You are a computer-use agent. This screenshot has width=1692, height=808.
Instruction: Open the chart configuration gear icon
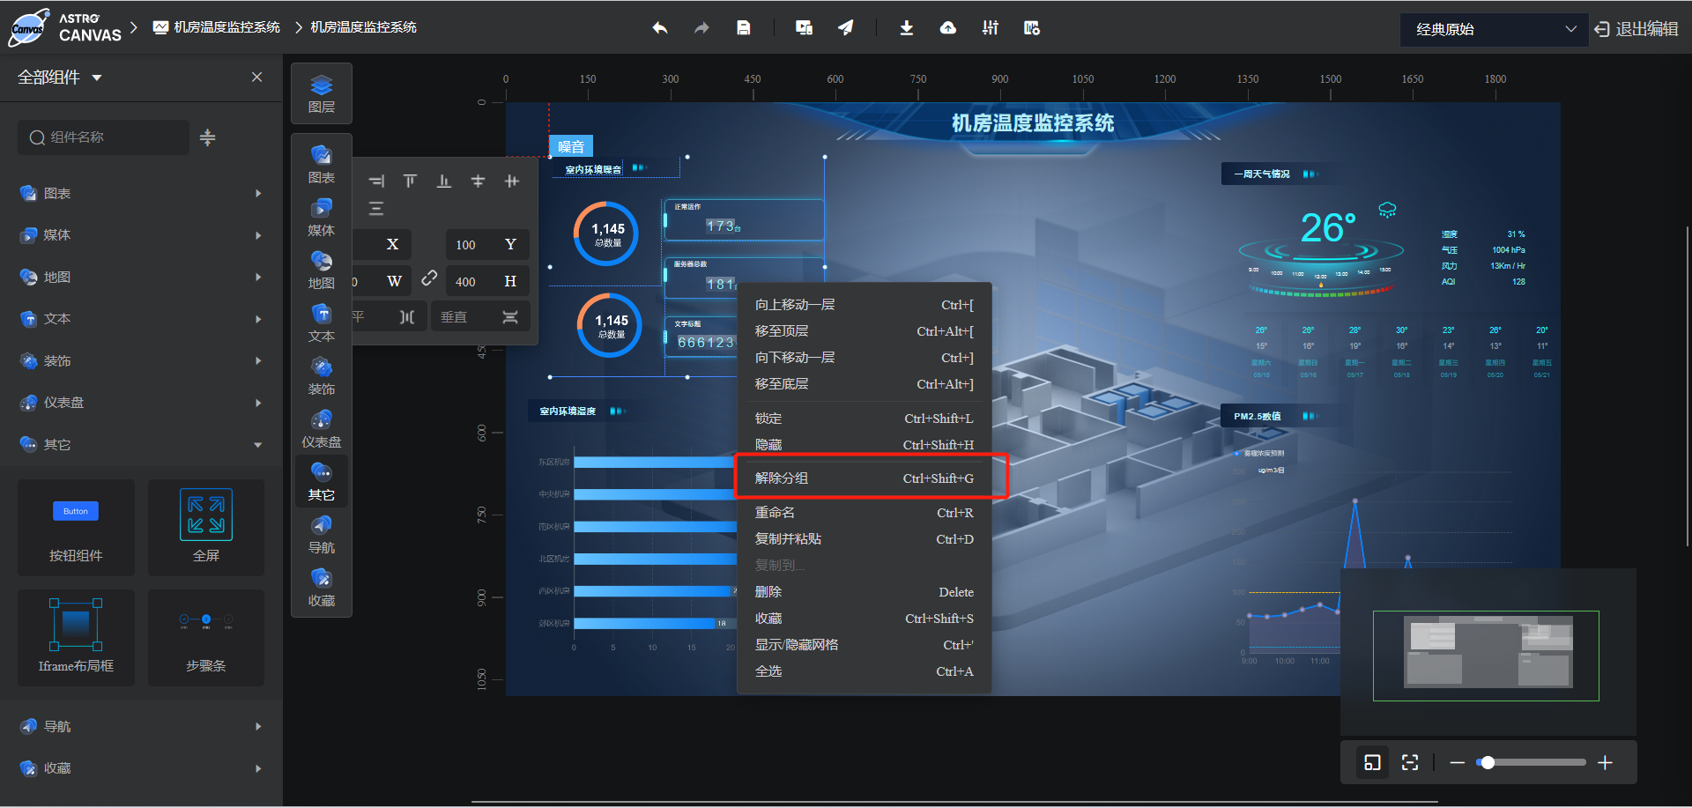pyautogui.click(x=1032, y=28)
